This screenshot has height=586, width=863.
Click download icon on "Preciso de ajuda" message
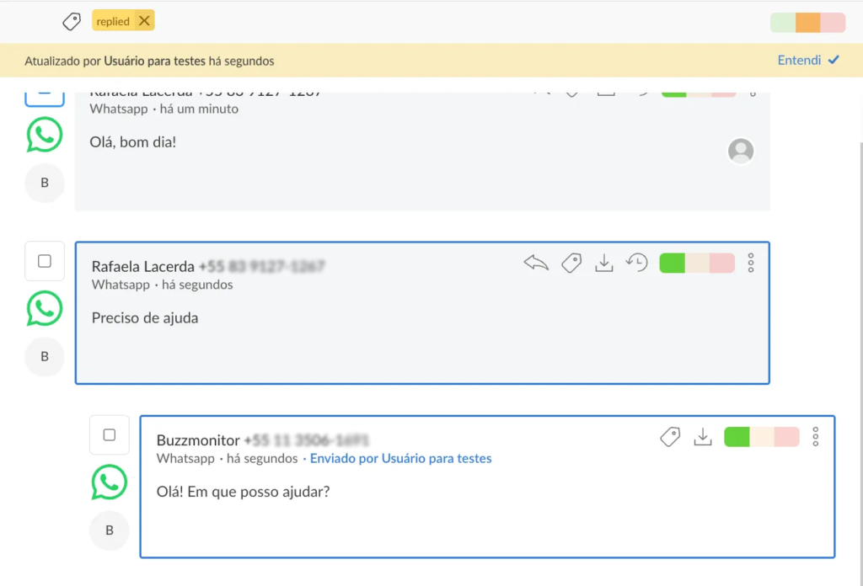pyautogui.click(x=603, y=264)
